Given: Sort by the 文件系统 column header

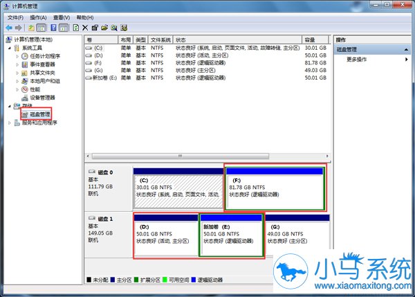Looking at the screenshot, I should (x=160, y=40).
